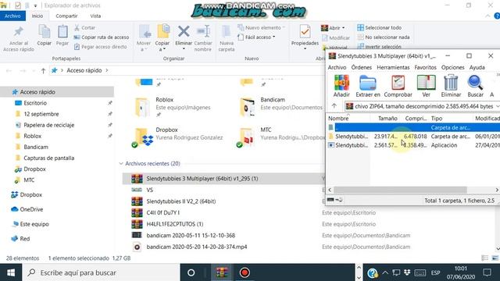The image size is (500, 281).
Task: Collapse Archivos recientes section
Action: tap(121, 163)
